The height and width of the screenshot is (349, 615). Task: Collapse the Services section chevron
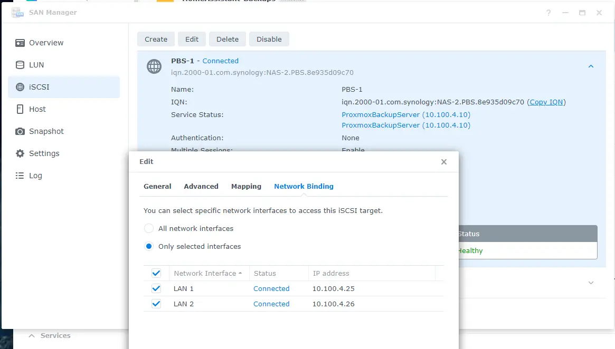point(32,336)
